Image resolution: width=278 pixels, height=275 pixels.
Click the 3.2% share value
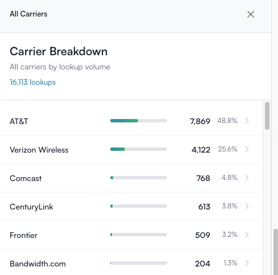tap(230, 235)
